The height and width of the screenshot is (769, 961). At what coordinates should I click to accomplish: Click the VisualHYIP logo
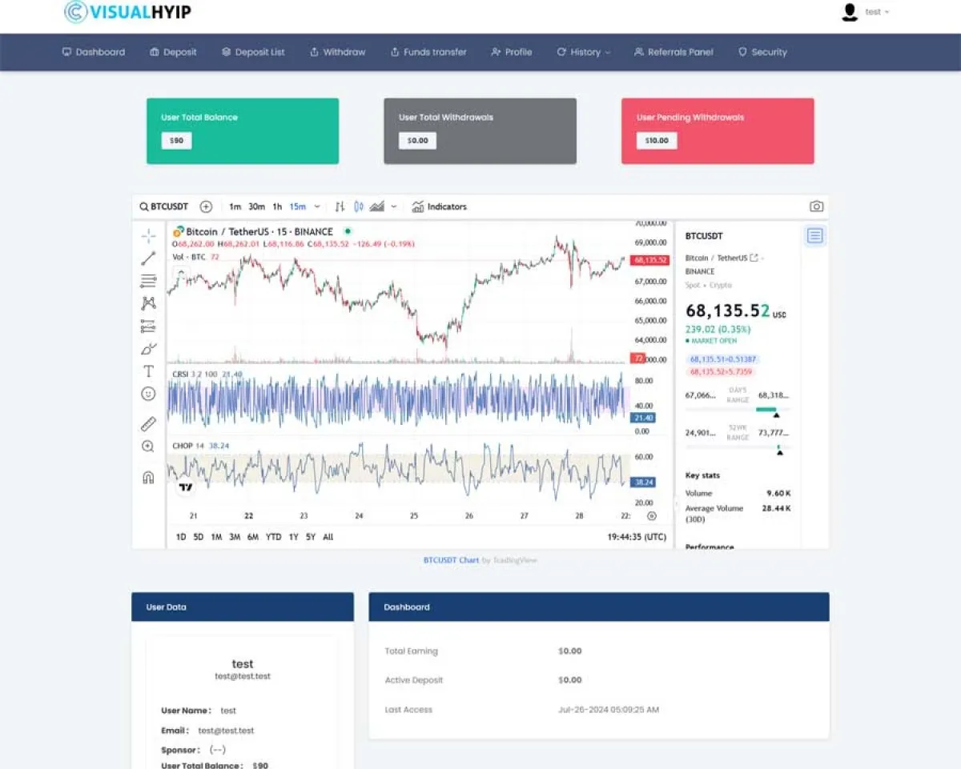pyautogui.click(x=127, y=12)
